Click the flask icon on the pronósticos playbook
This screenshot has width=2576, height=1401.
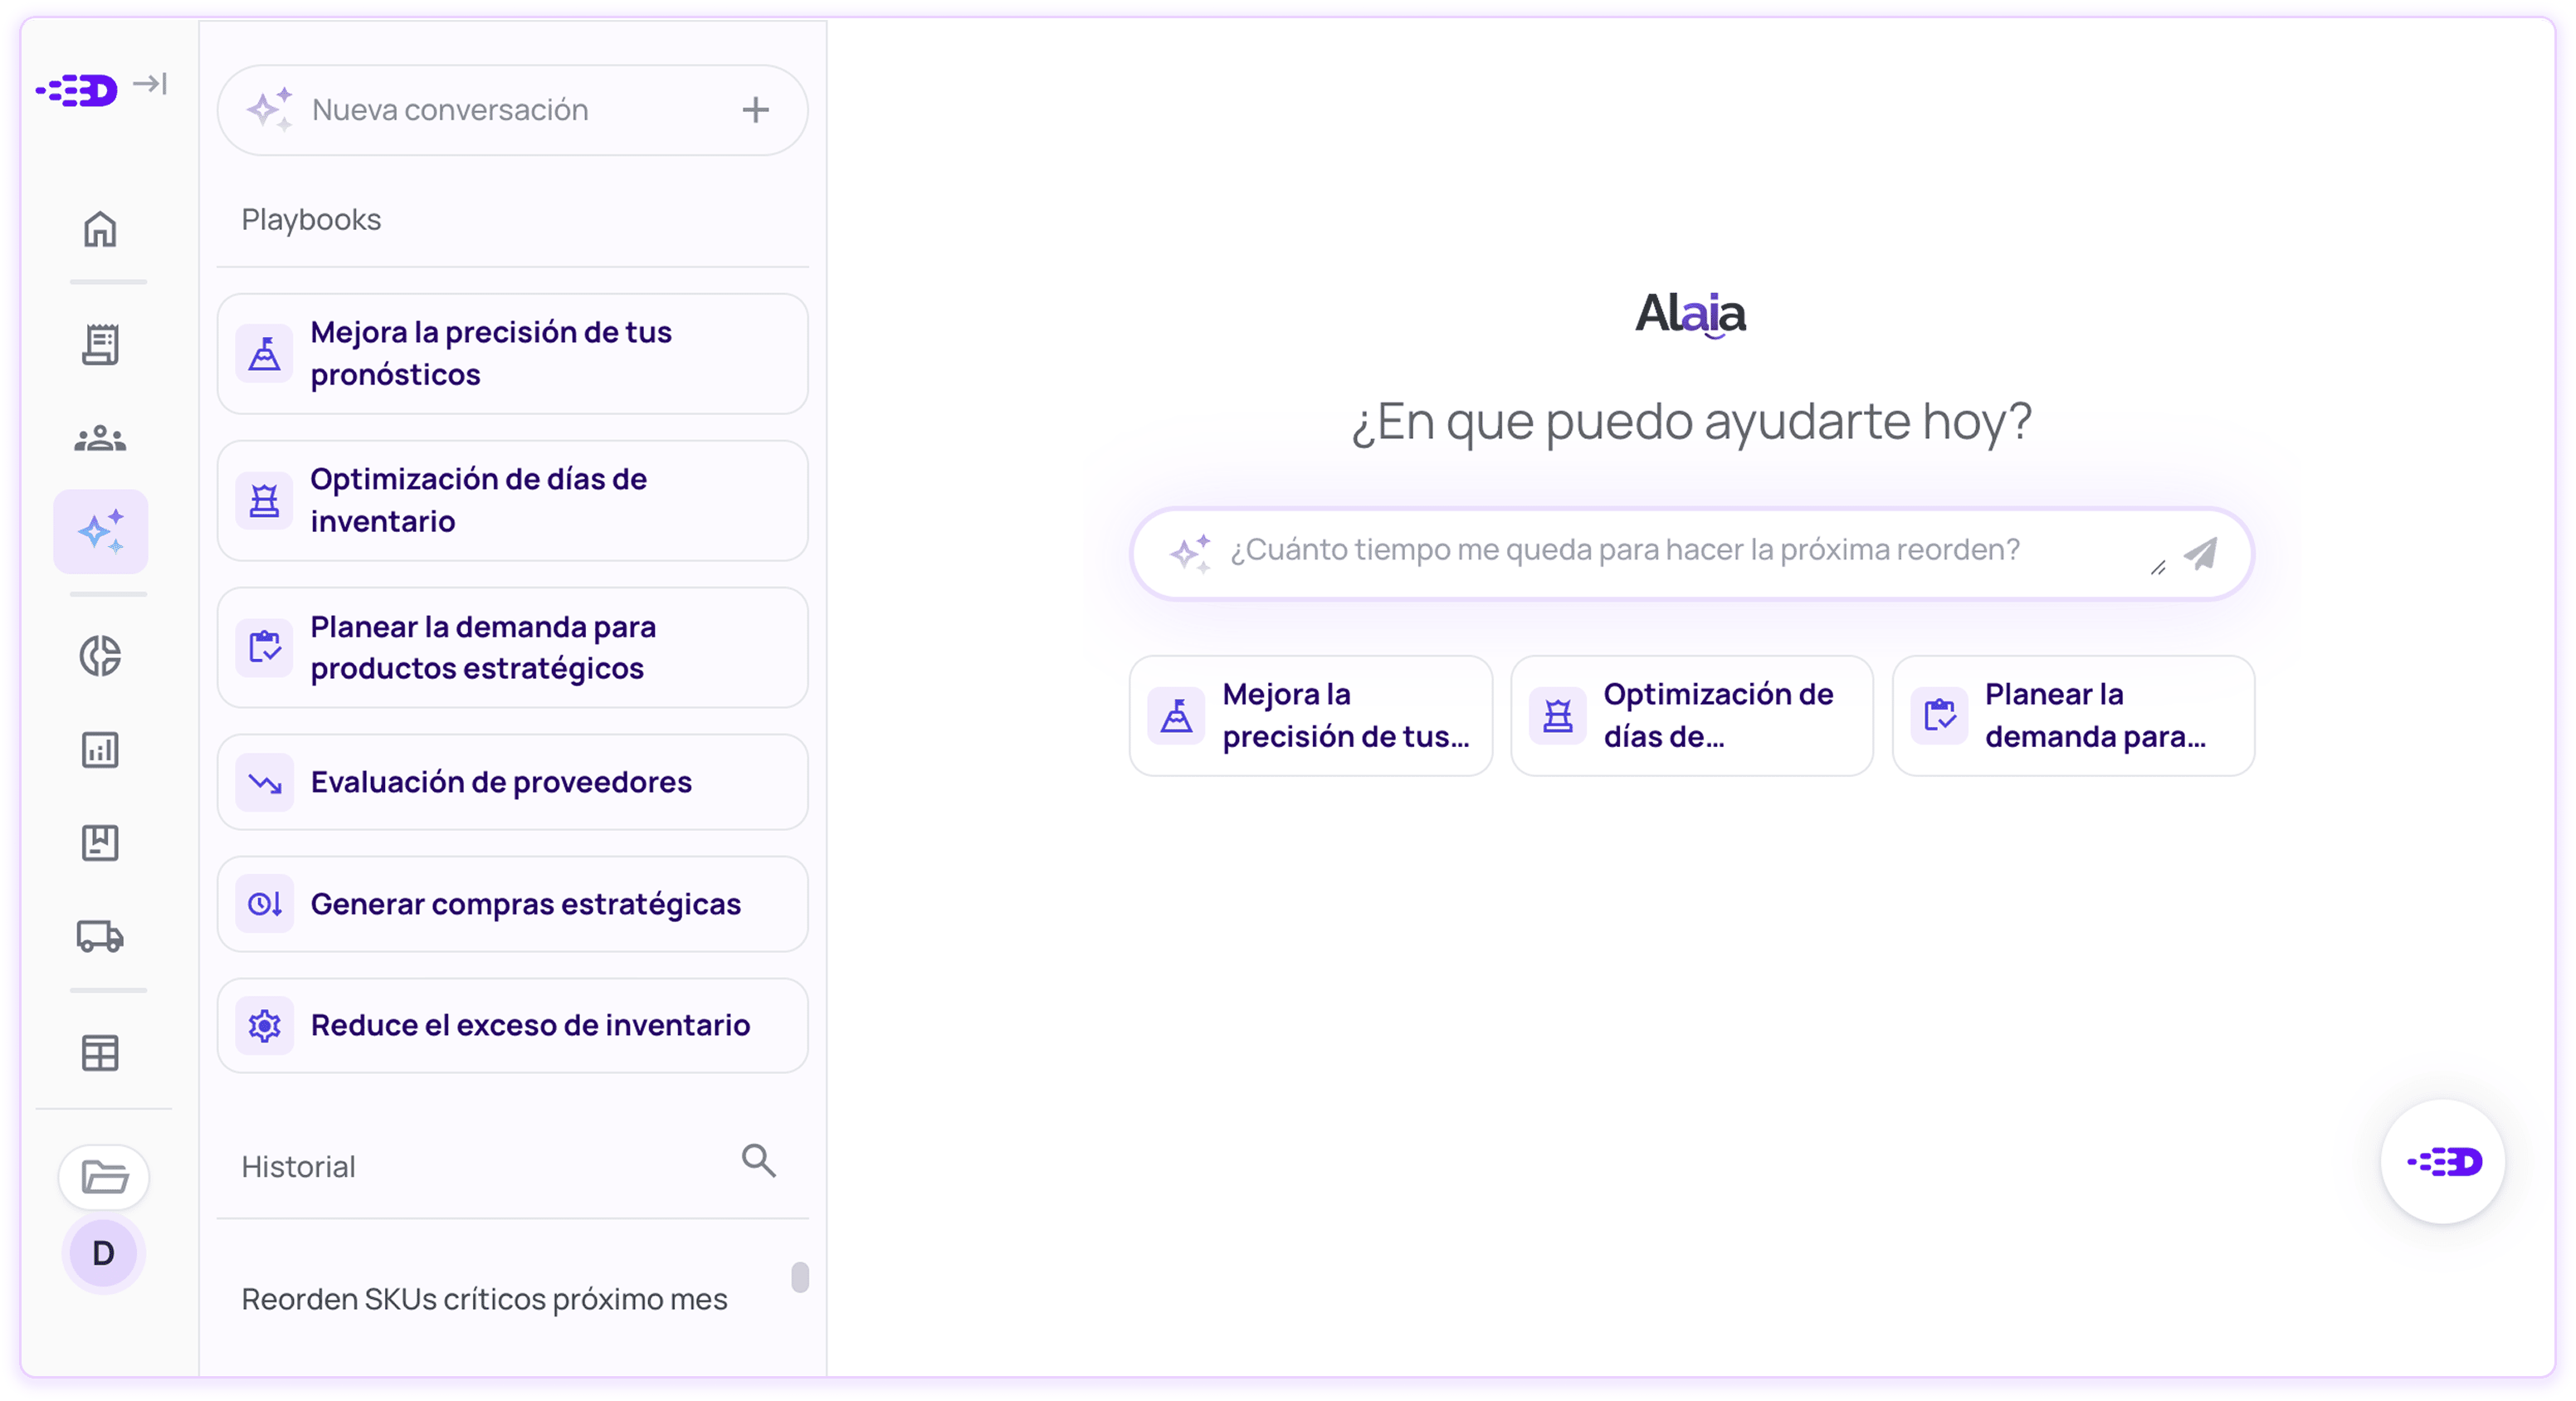coord(264,354)
